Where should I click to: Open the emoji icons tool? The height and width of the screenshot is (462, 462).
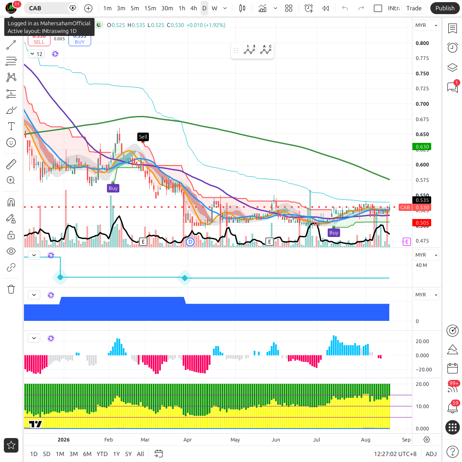(11, 142)
